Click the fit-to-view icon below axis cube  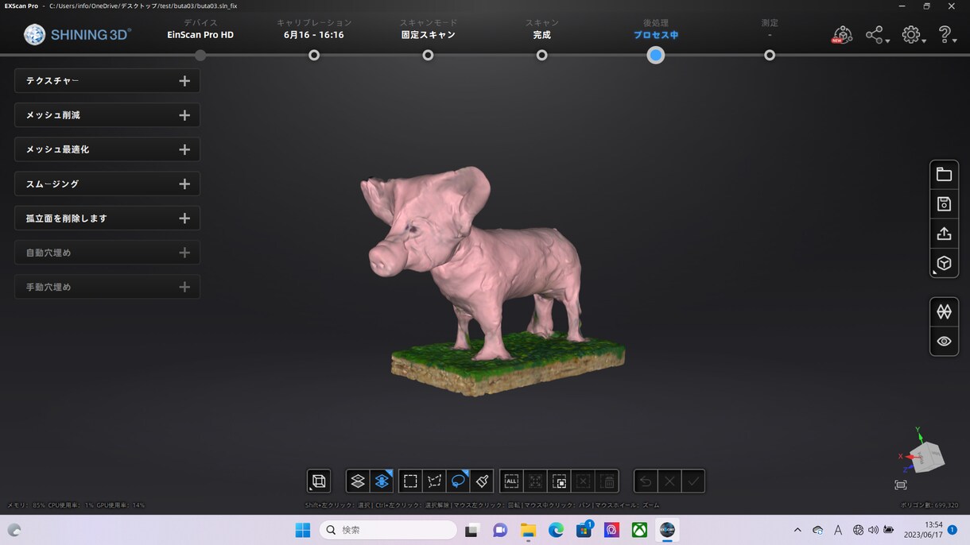pyautogui.click(x=900, y=485)
